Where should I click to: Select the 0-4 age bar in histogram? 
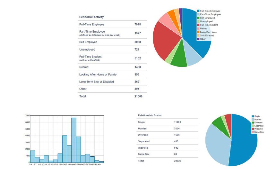(x=32, y=156)
